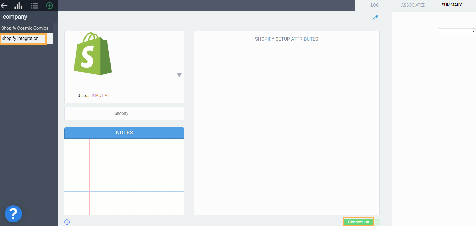This screenshot has height=226, width=476.
Task: Open the blue help question mark
Action: coord(13,214)
